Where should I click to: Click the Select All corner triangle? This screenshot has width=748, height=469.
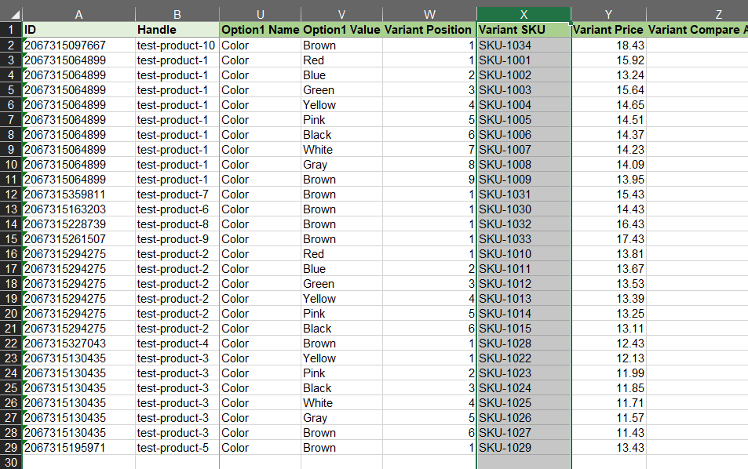(x=11, y=14)
